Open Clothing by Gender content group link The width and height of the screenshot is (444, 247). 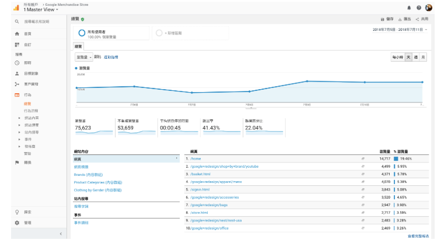pos(97,190)
